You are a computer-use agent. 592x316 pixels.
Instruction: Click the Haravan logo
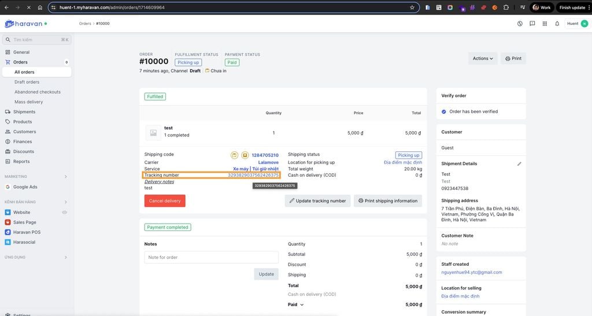pos(26,24)
